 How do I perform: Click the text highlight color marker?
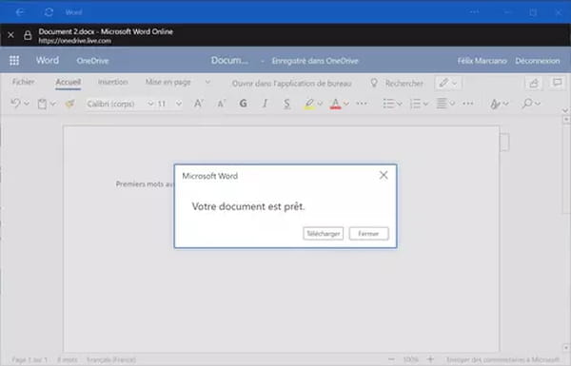[x=308, y=104]
